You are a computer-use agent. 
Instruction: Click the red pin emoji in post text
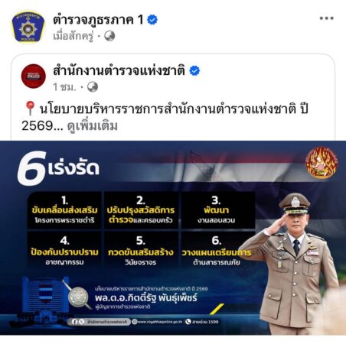30,108
